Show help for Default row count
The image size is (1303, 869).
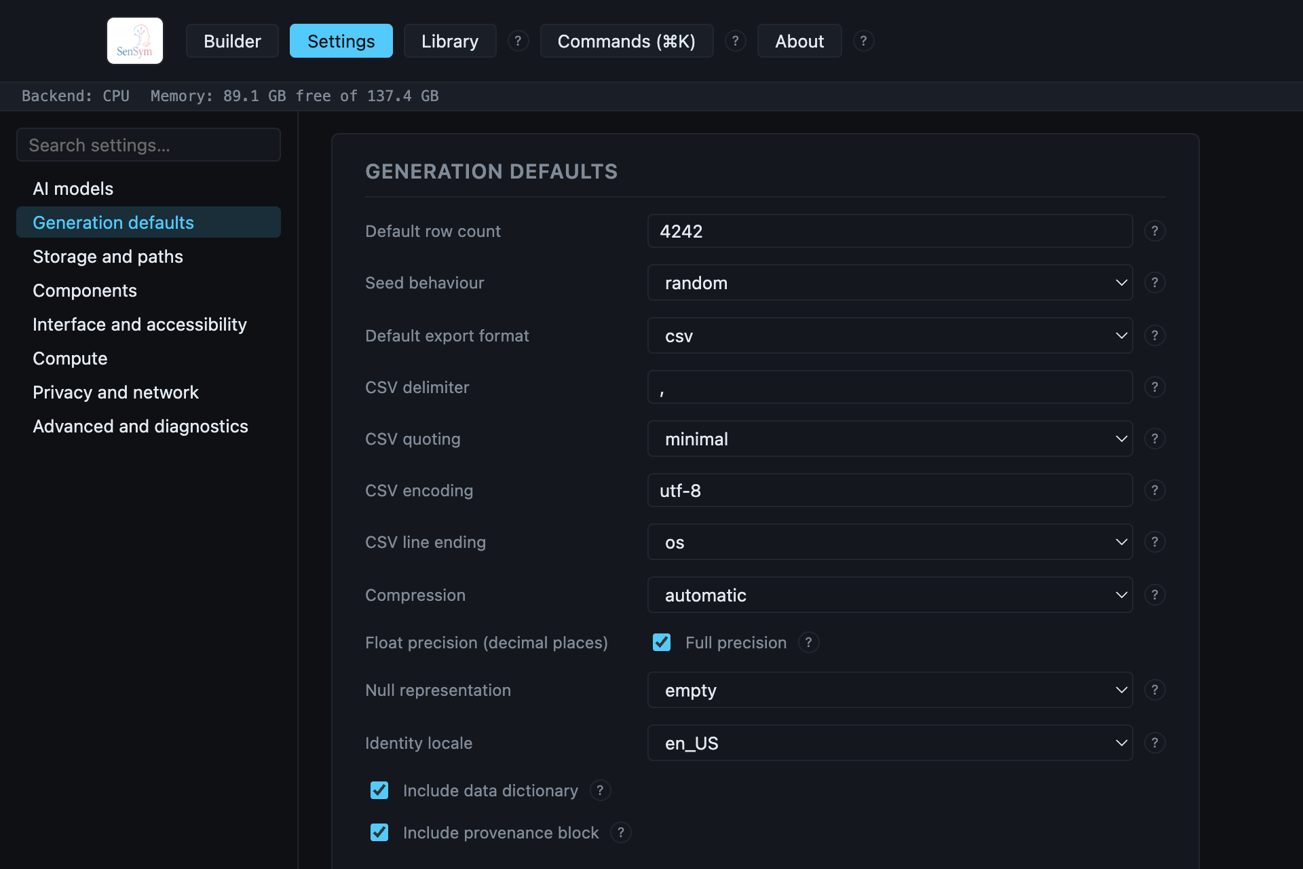click(x=1154, y=231)
